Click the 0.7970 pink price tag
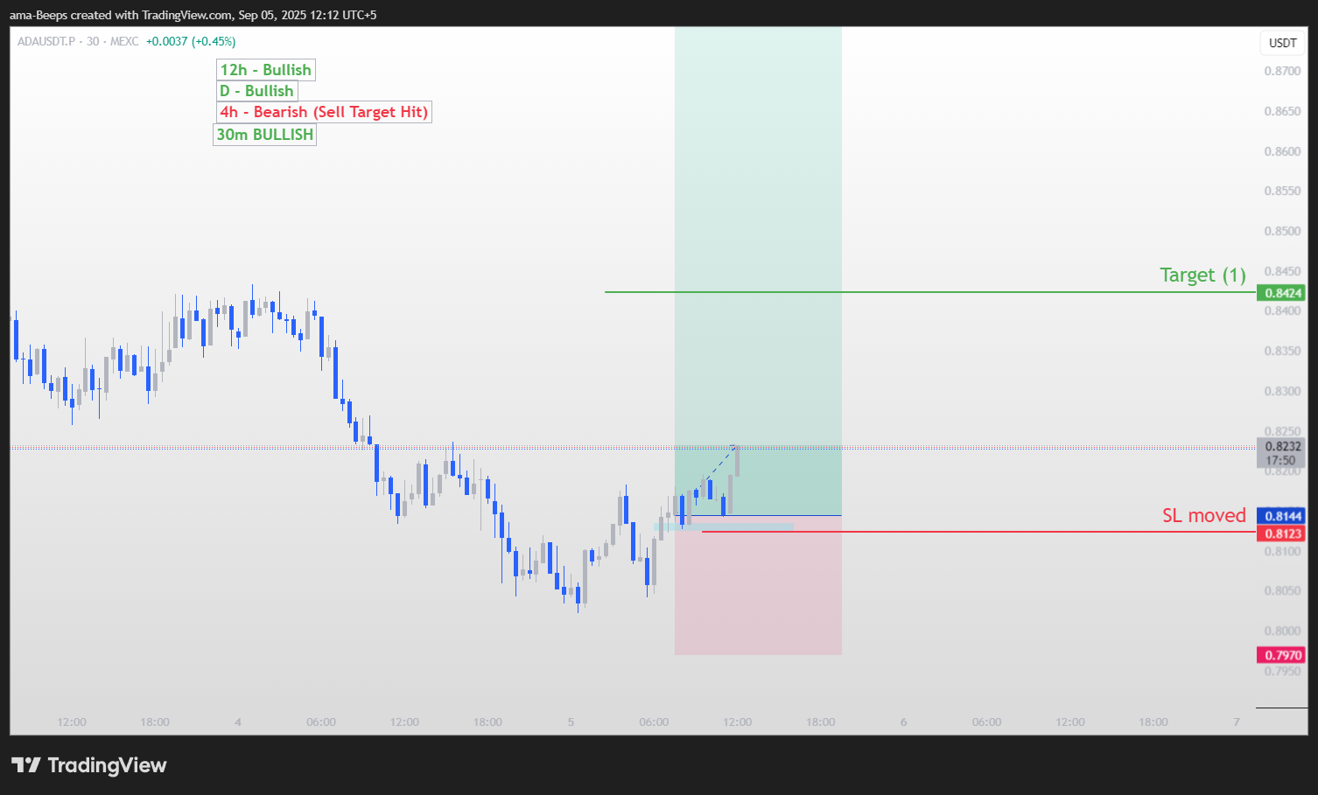This screenshot has width=1318, height=795. coord(1281,655)
